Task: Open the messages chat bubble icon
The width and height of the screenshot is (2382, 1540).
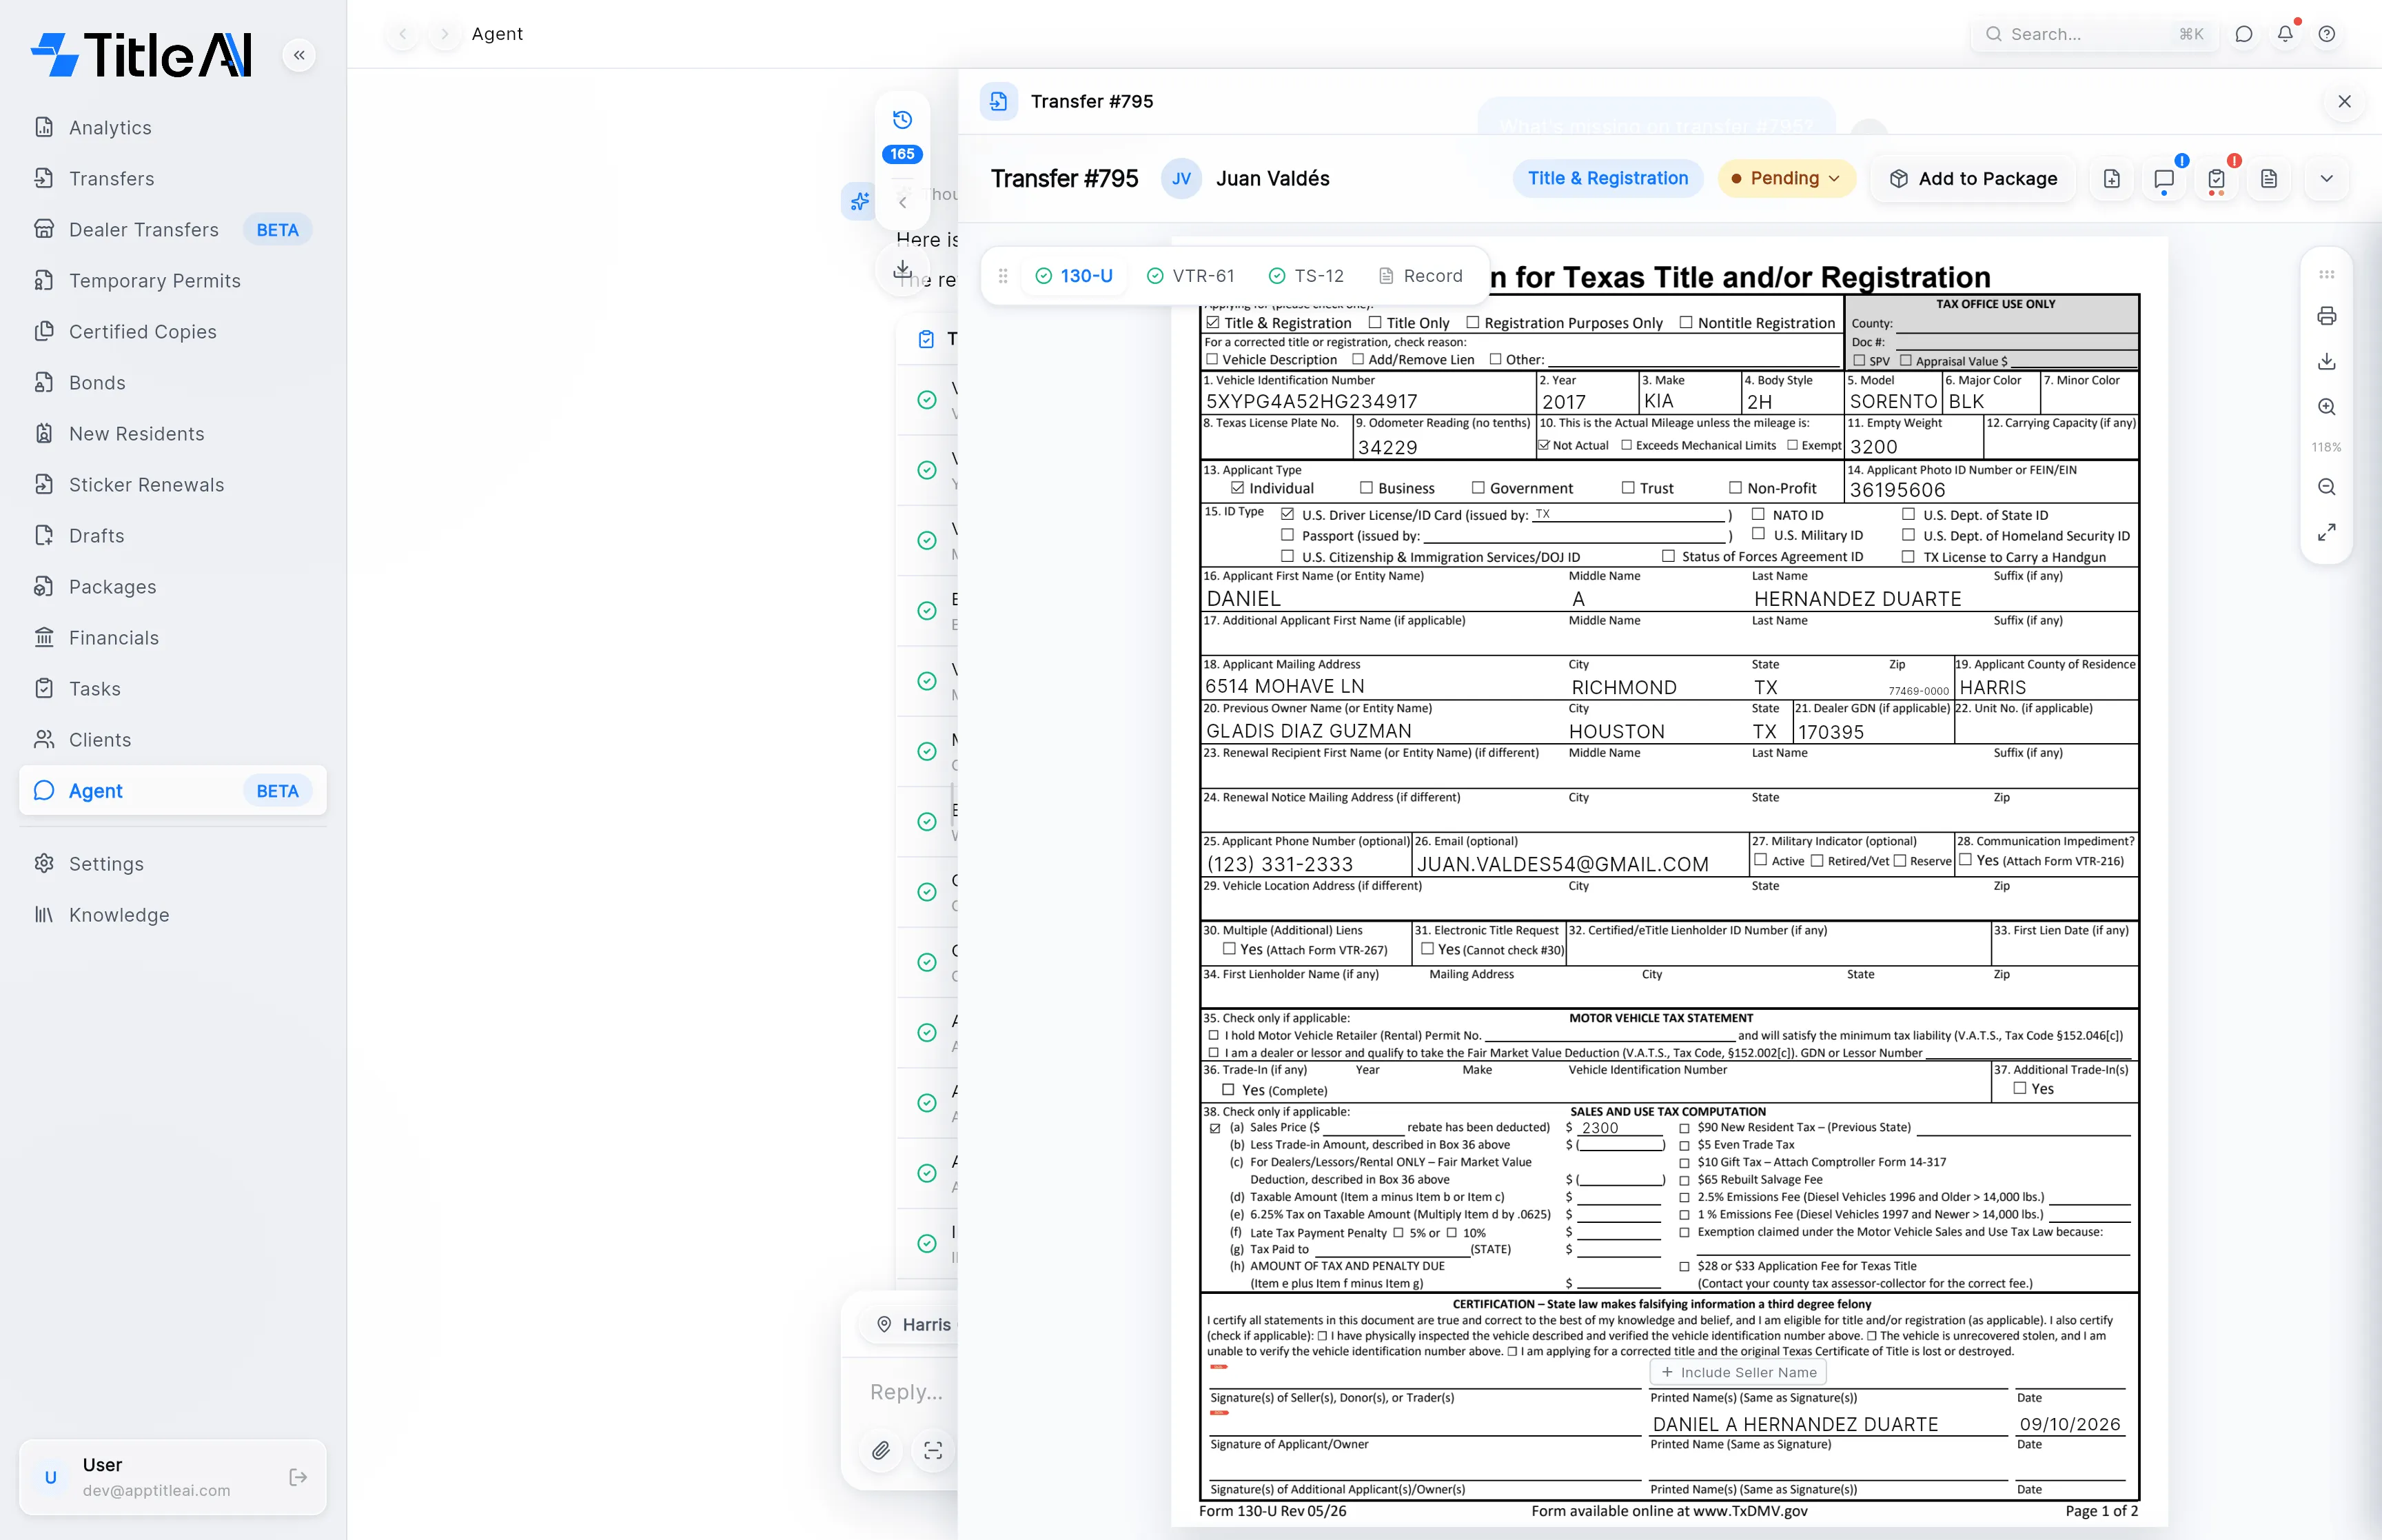Action: click(2244, 34)
